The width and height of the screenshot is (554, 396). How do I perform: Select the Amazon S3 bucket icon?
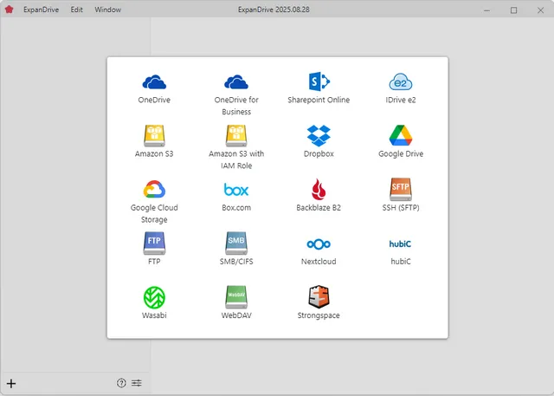154,136
